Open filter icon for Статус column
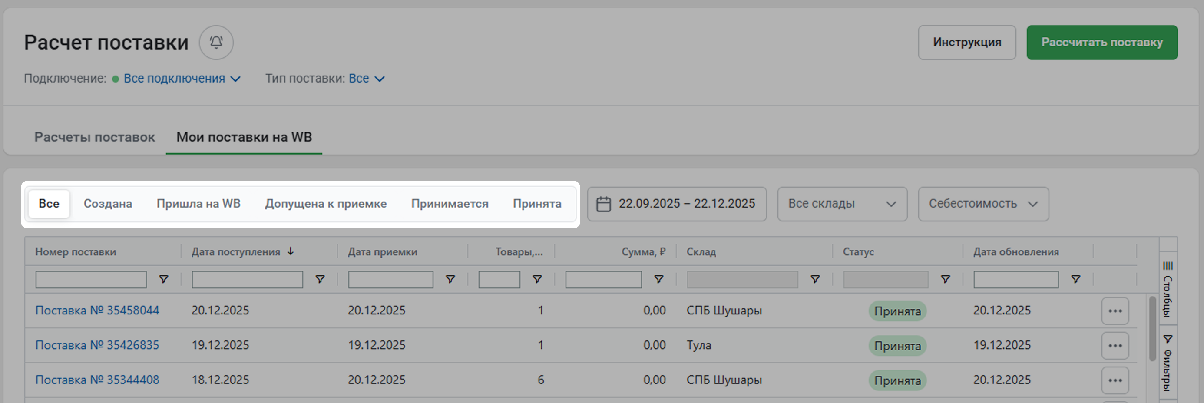Screen dimensions: 1204x403 click(x=945, y=279)
